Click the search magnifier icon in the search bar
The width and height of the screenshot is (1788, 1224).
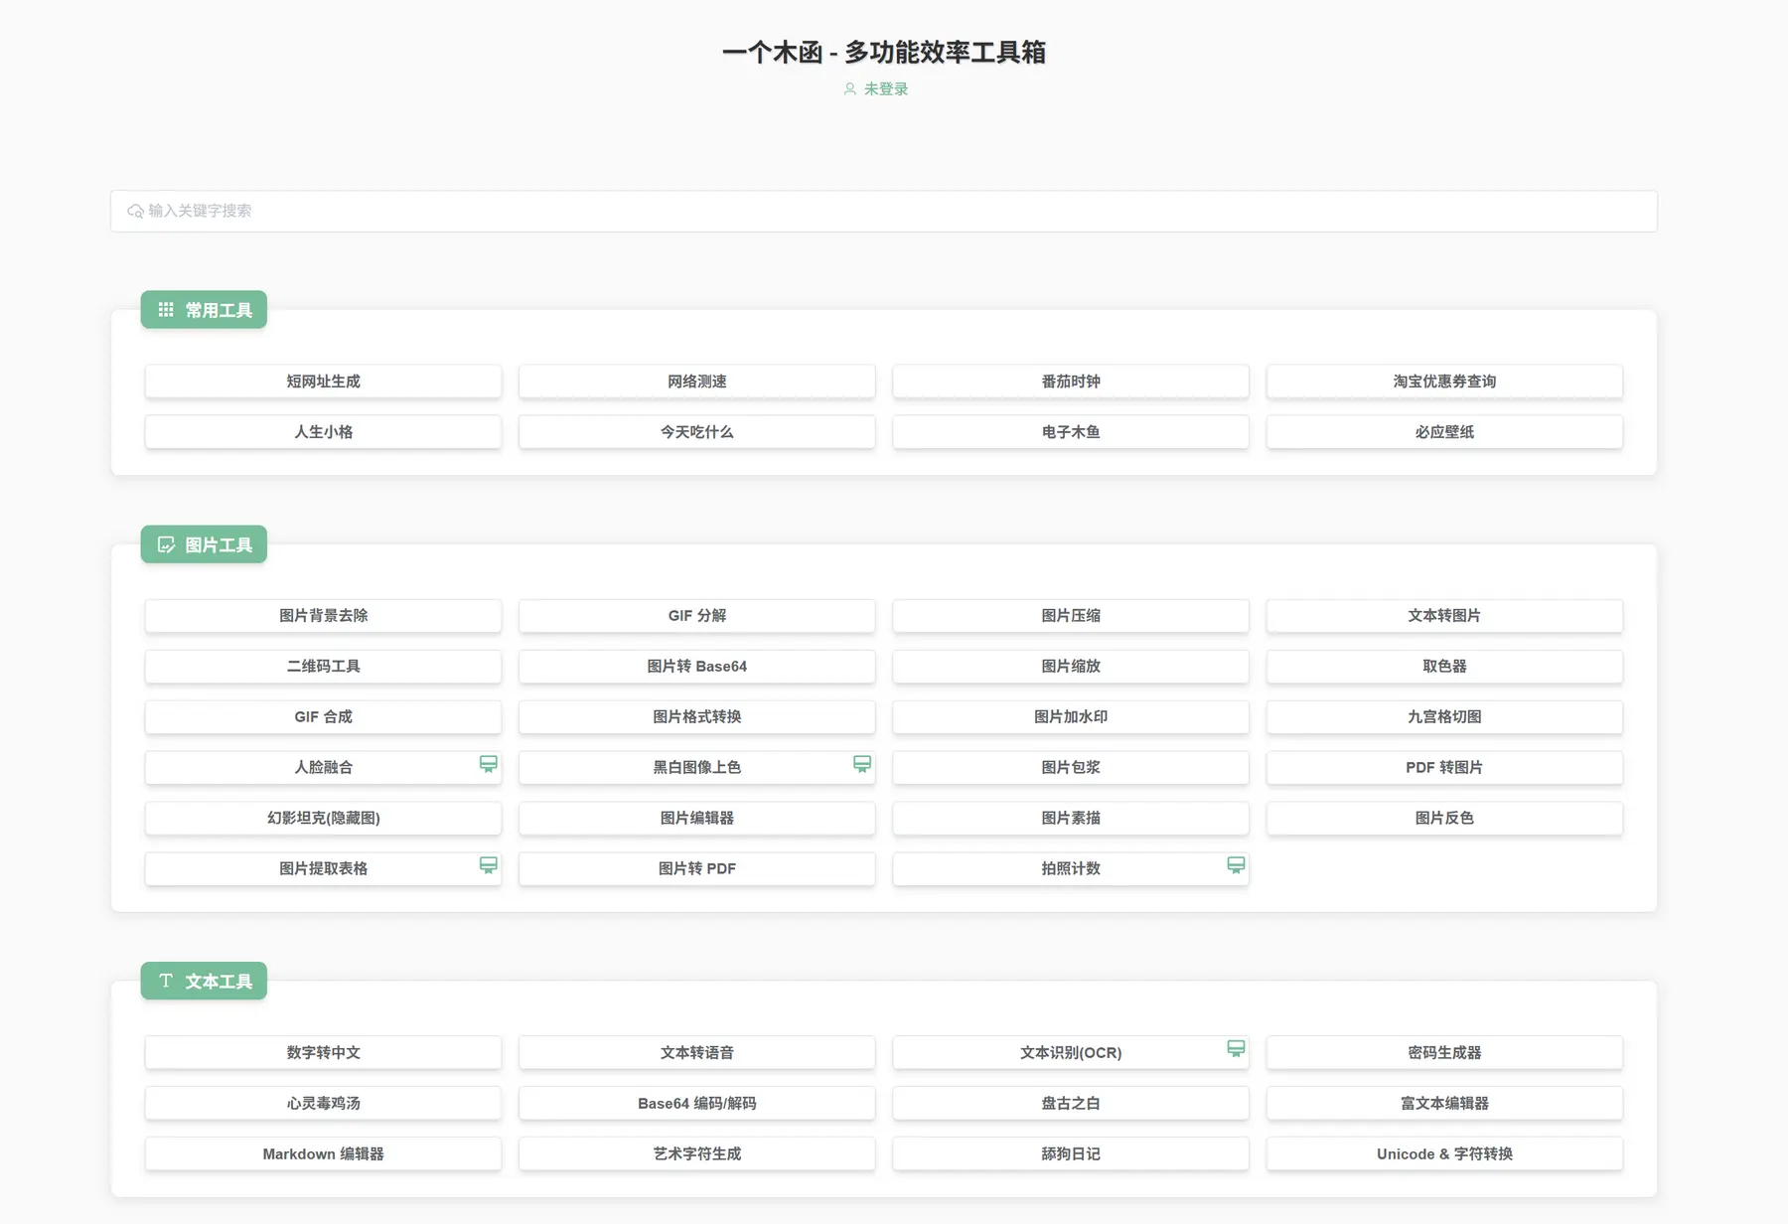135,211
